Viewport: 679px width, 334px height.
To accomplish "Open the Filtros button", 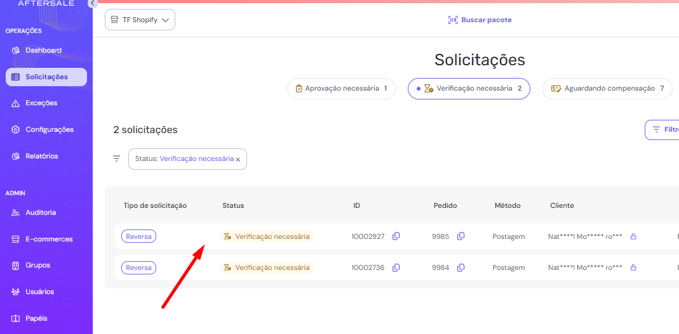I will click(x=664, y=129).
